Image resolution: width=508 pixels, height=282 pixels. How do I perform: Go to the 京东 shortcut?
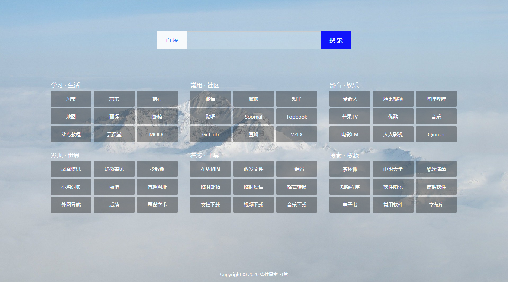[x=114, y=99]
